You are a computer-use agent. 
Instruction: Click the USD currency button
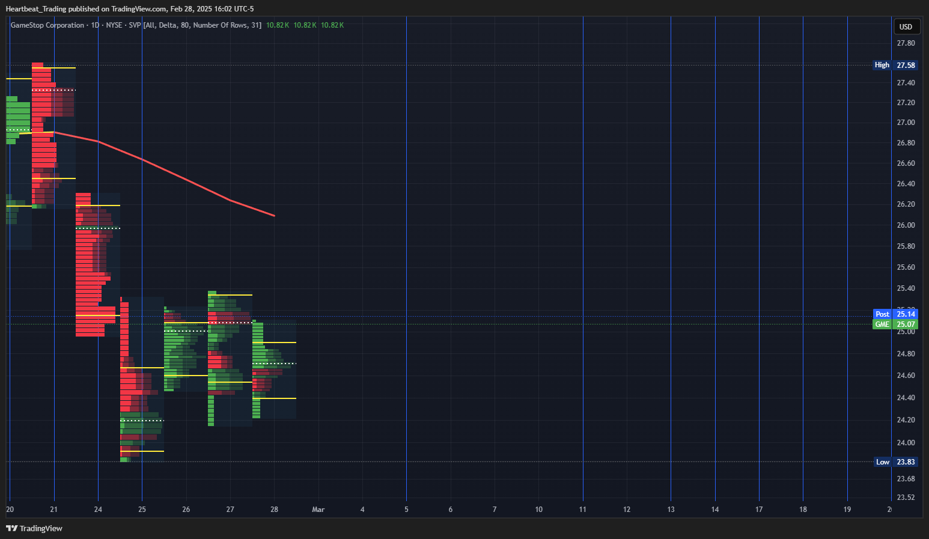(906, 26)
